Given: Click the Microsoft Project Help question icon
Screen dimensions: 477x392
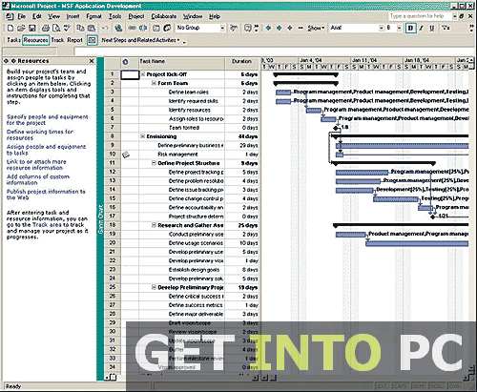Looking at the screenshot, I should point(248,28).
